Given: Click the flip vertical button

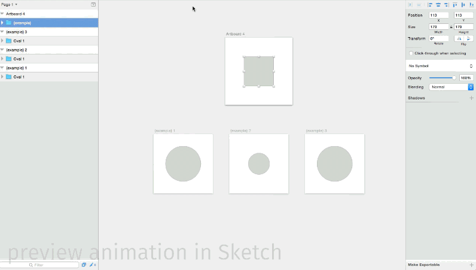Looking at the screenshot, I should (x=468, y=38).
